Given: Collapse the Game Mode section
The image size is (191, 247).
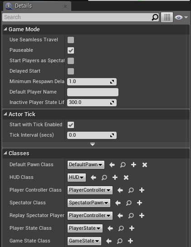Looking at the screenshot, I should click(x=5, y=29).
